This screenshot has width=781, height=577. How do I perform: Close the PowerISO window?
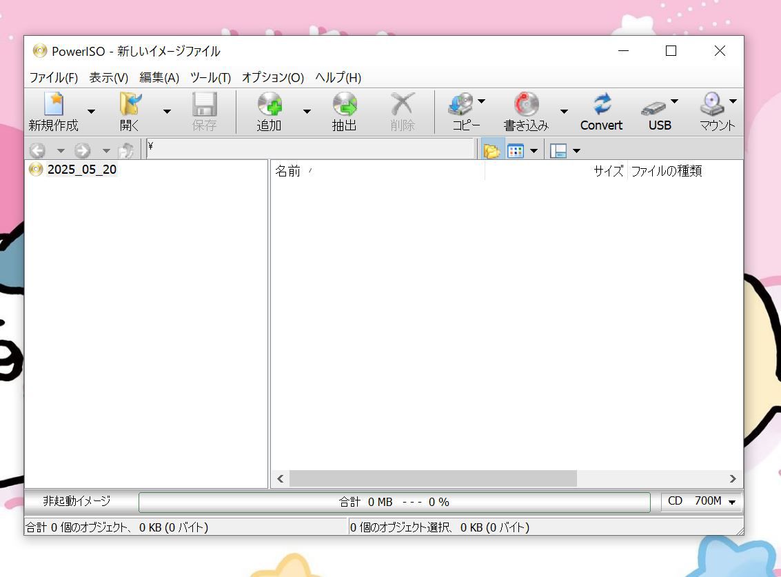[x=720, y=51]
